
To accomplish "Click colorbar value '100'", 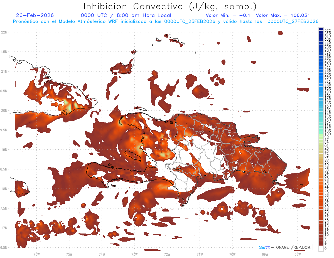I will pos(328,134).
